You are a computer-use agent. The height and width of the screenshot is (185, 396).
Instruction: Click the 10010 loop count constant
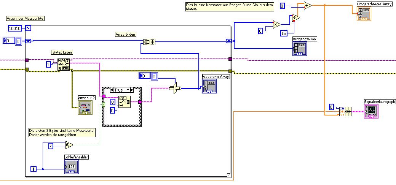(x=15, y=28)
